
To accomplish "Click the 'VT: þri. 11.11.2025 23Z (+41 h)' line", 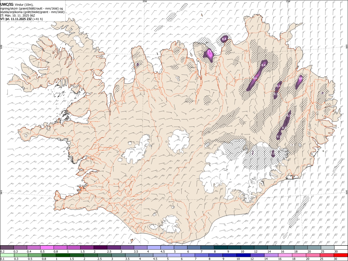I will [21, 19].
